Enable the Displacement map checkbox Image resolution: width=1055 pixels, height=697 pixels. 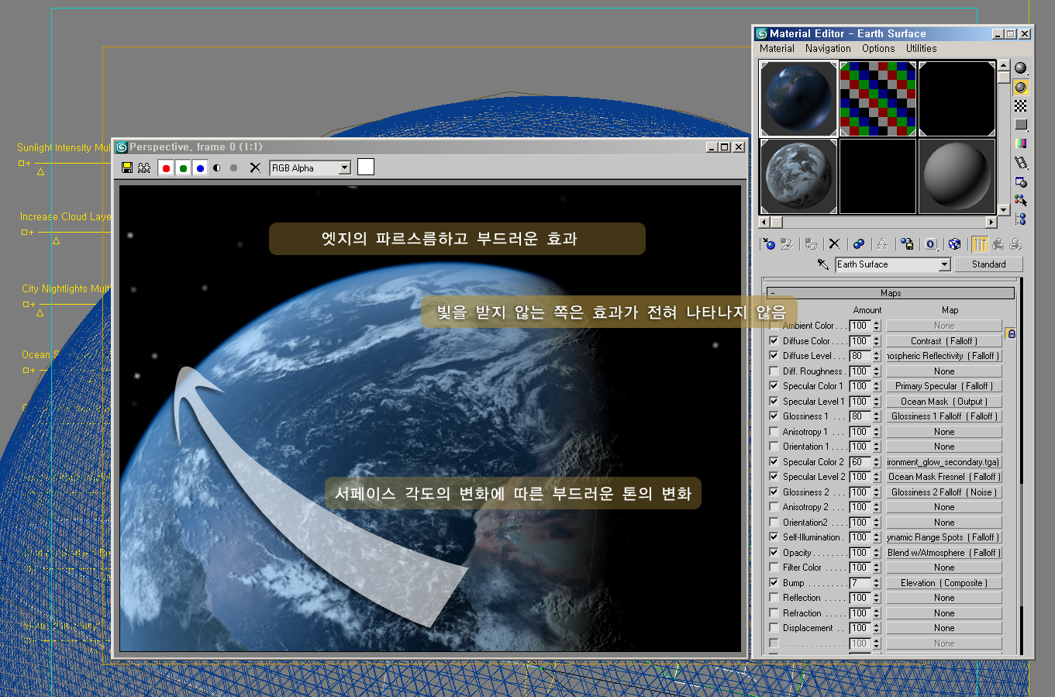click(x=774, y=627)
